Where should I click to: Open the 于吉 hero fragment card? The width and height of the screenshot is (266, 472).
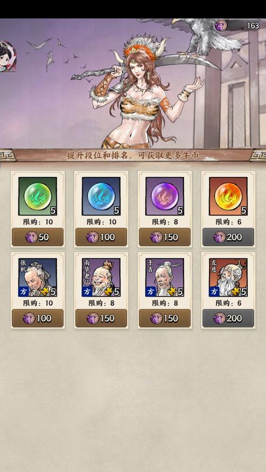coord(165,277)
